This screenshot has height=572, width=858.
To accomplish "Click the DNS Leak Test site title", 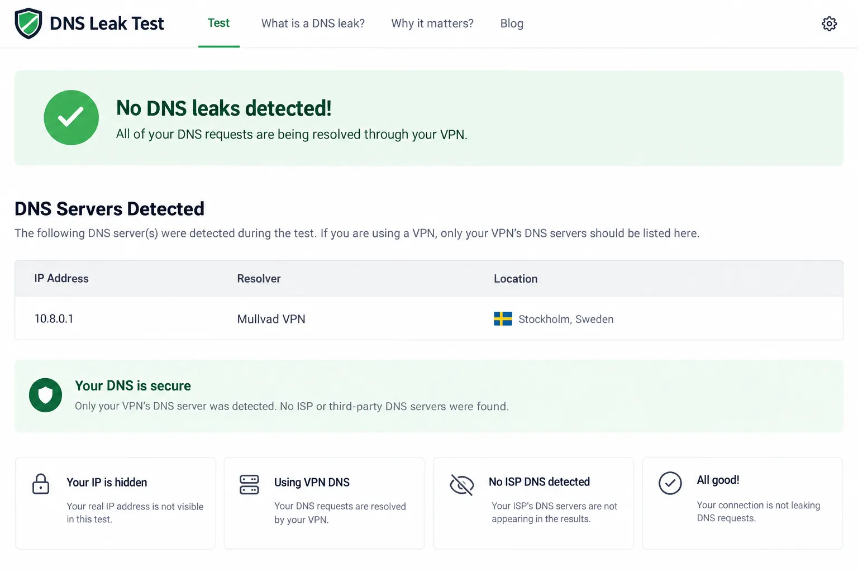I will coord(107,23).
